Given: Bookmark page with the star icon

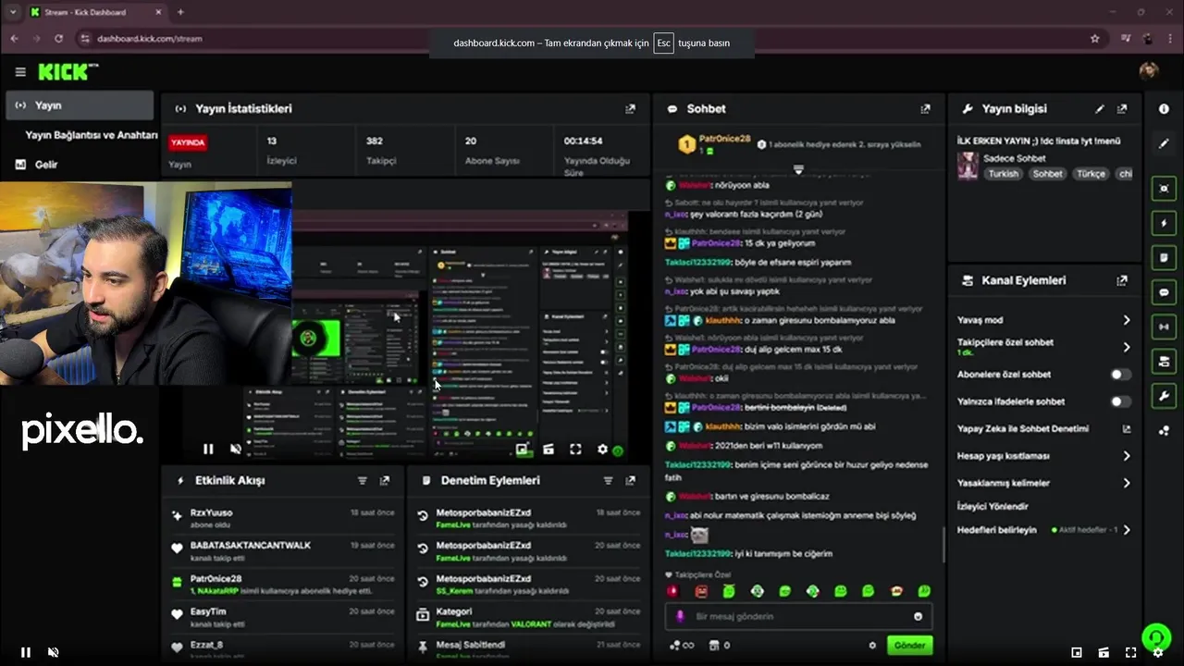Looking at the screenshot, I should 1095,39.
